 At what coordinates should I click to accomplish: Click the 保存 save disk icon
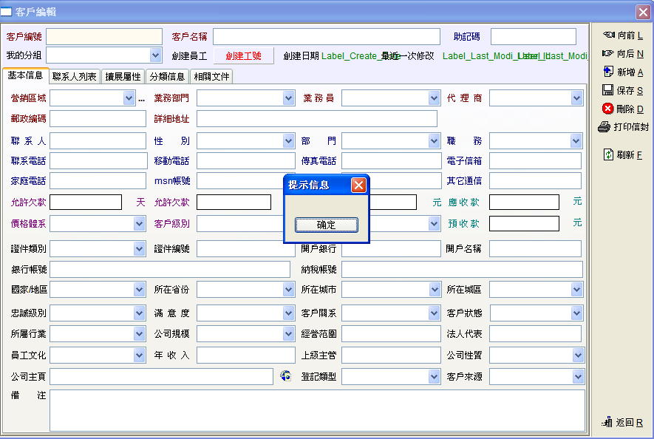[x=608, y=90]
